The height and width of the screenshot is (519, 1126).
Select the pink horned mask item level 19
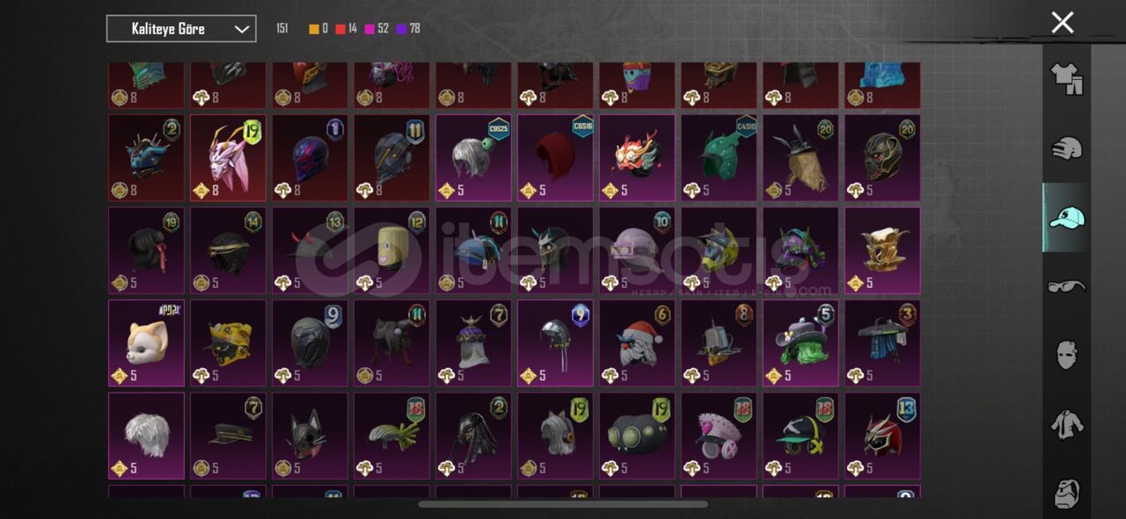(x=228, y=158)
